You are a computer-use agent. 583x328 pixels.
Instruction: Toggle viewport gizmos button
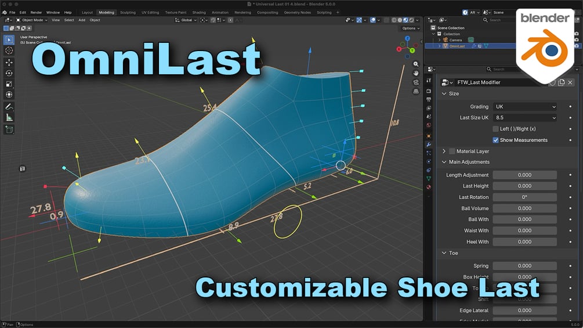359,20
